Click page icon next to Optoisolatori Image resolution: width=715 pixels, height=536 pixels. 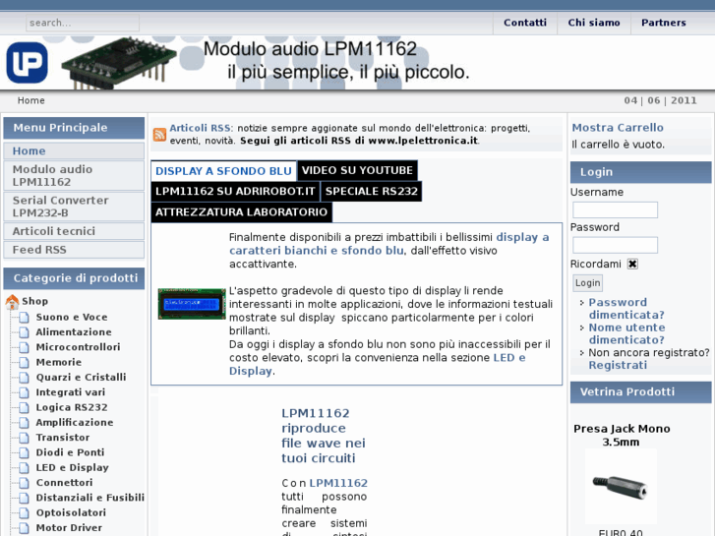(x=25, y=512)
